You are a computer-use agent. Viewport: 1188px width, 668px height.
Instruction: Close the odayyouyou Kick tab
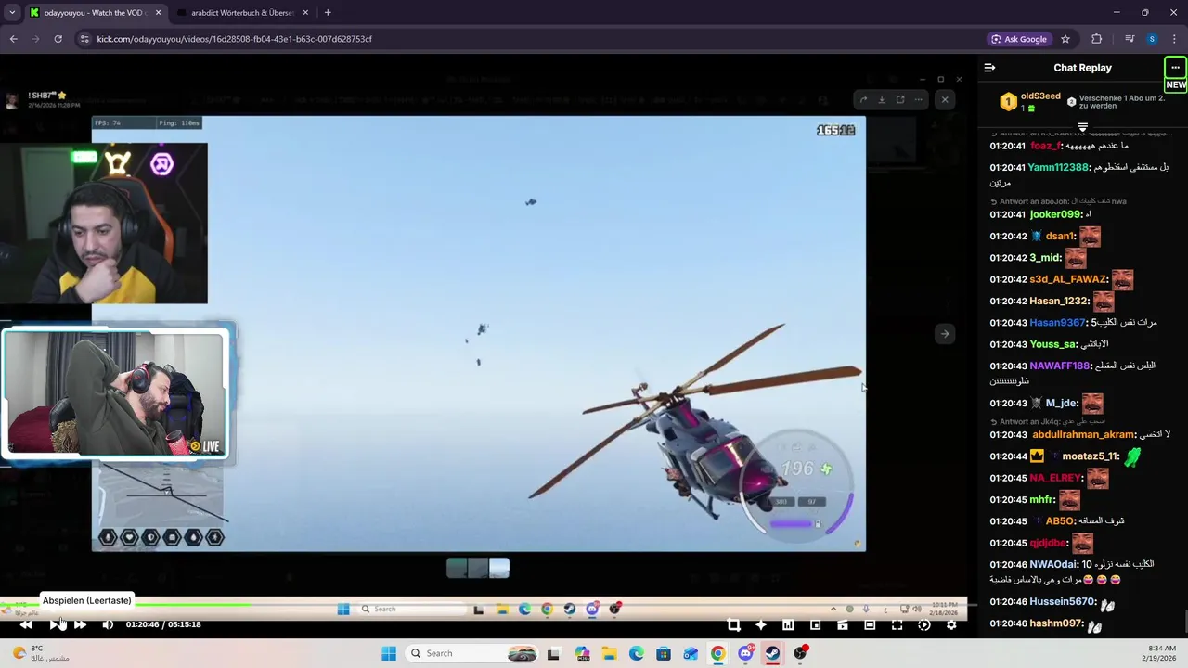pos(158,12)
